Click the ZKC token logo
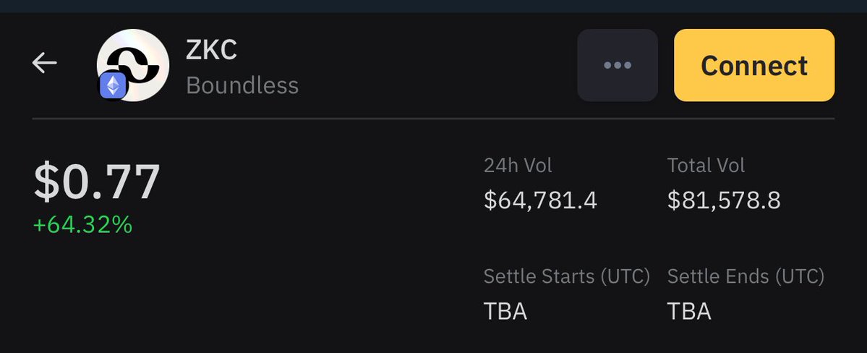Viewport: 867px width, 353px height. pos(133,65)
